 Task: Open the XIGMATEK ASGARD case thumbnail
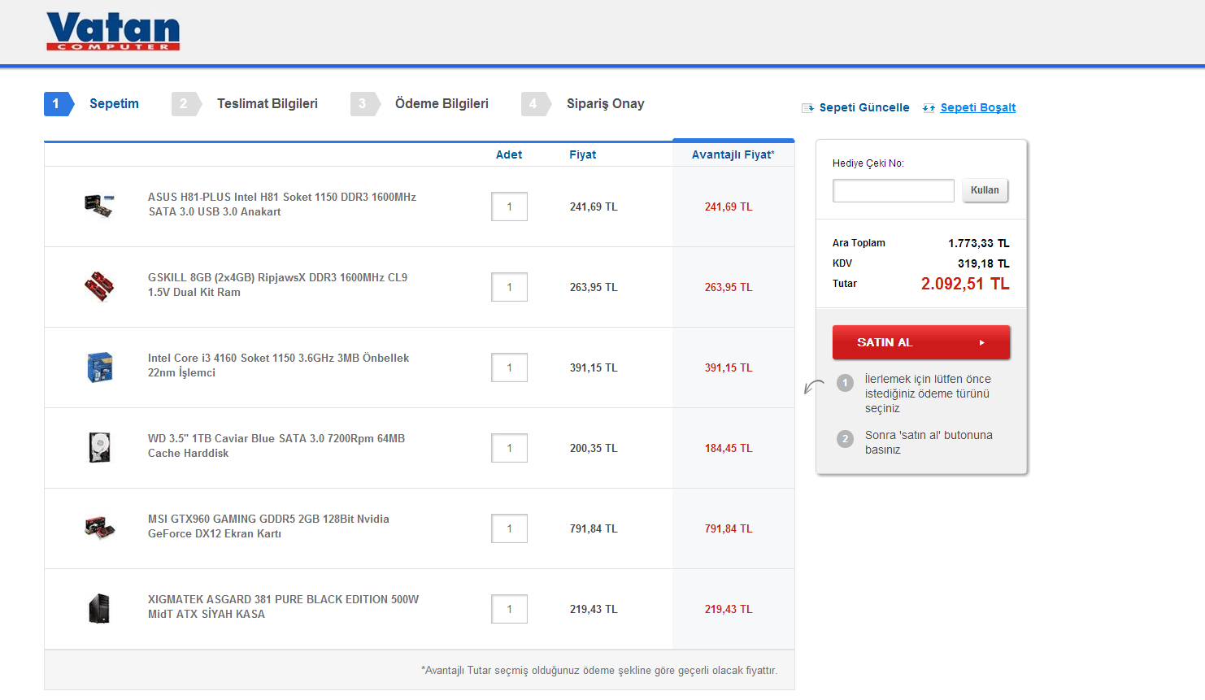point(99,609)
